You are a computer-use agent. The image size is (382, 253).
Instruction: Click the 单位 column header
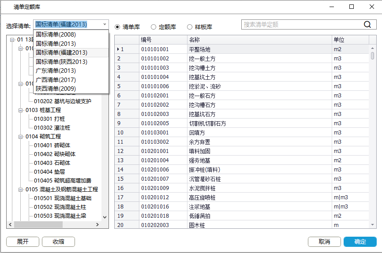click(x=351, y=40)
